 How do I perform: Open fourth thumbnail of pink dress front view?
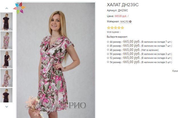[6, 78]
